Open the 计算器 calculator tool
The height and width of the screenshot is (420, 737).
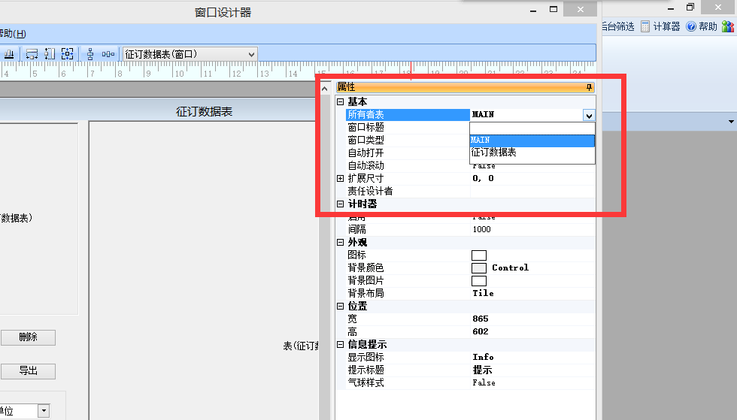point(660,26)
